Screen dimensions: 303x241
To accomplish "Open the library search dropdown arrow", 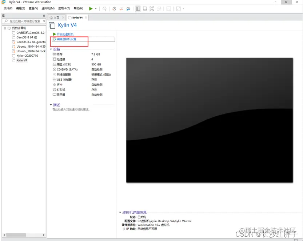I will click(x=44, y=21).
